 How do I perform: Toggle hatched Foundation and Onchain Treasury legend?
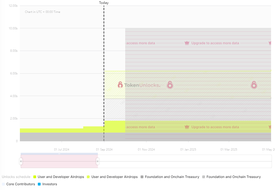click(x=232, y=177)
